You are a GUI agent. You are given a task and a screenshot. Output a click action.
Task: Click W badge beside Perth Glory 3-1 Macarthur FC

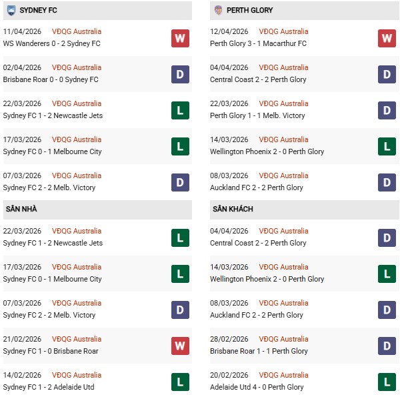(387, 38)
